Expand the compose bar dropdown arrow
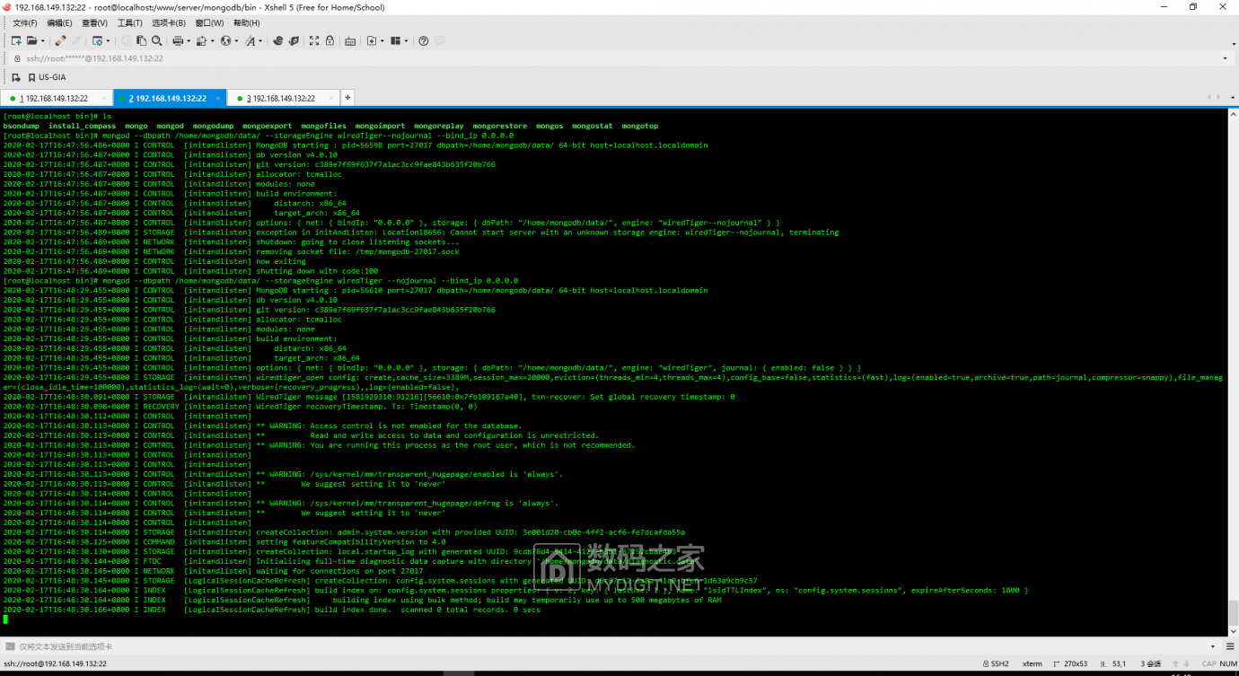 [1213, 646]
